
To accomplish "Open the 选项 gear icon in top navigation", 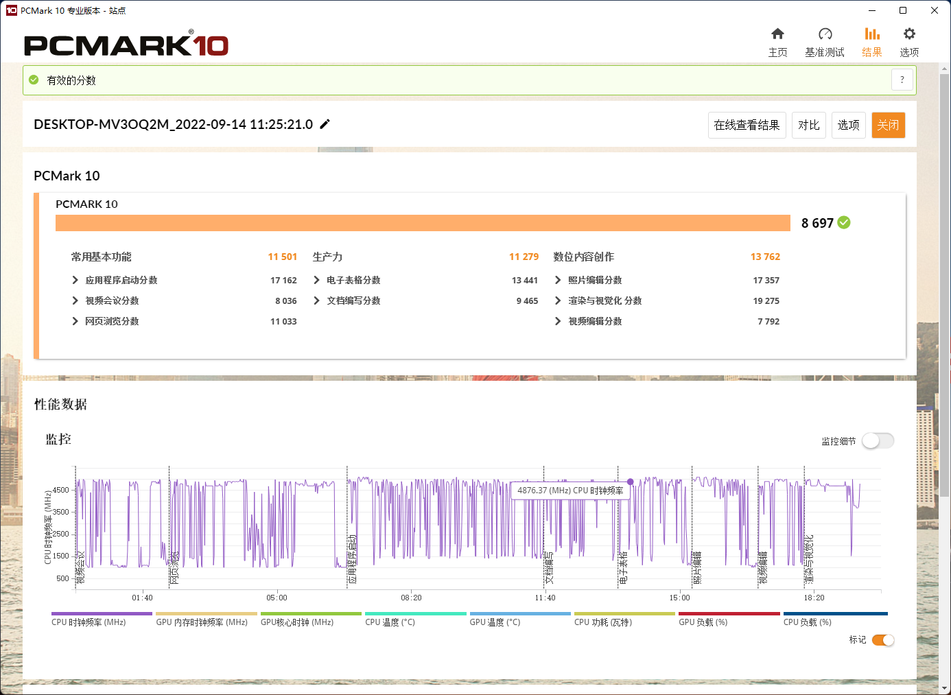I will (x=909, y=34).
